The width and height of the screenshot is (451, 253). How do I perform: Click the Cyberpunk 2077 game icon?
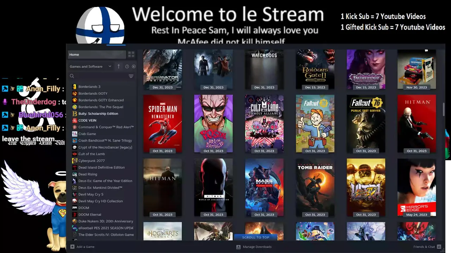click(74, 161)
